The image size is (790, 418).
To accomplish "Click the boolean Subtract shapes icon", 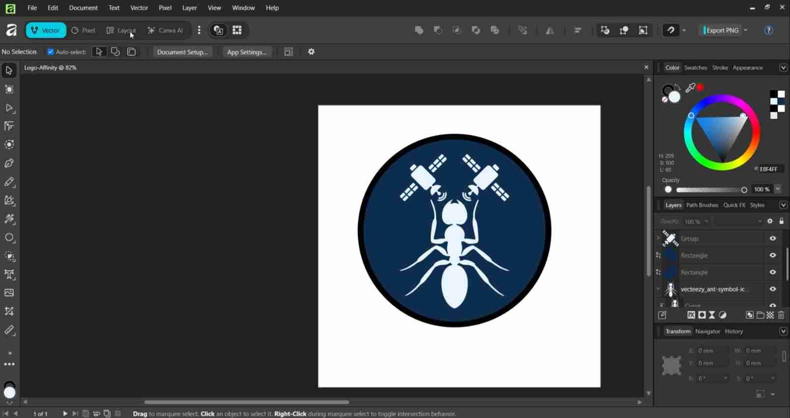I will point(438,30).
